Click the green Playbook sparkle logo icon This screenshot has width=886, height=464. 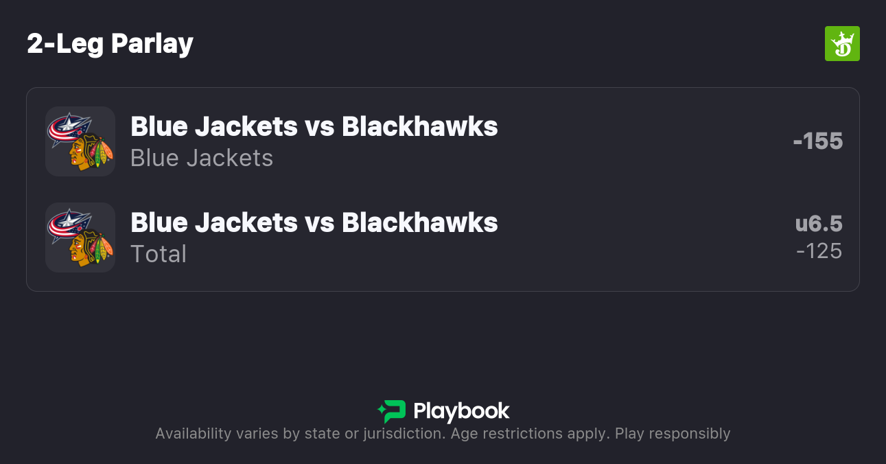click(x=392, y=411)
